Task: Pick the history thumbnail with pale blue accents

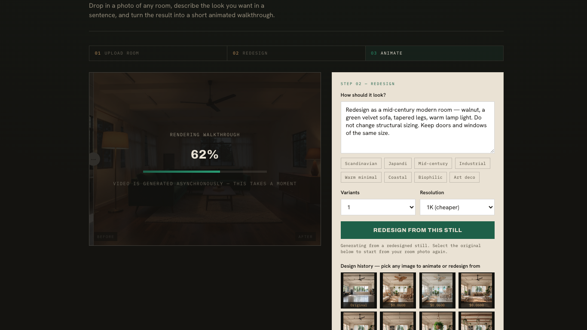Action: click(437, 290)
